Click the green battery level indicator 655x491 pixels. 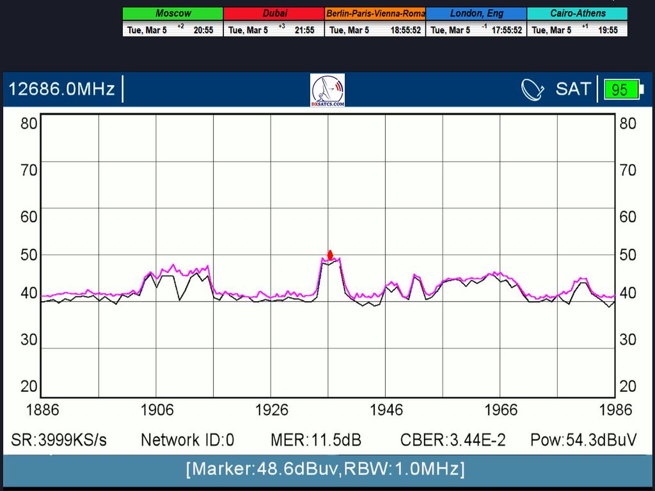point(620,90)
